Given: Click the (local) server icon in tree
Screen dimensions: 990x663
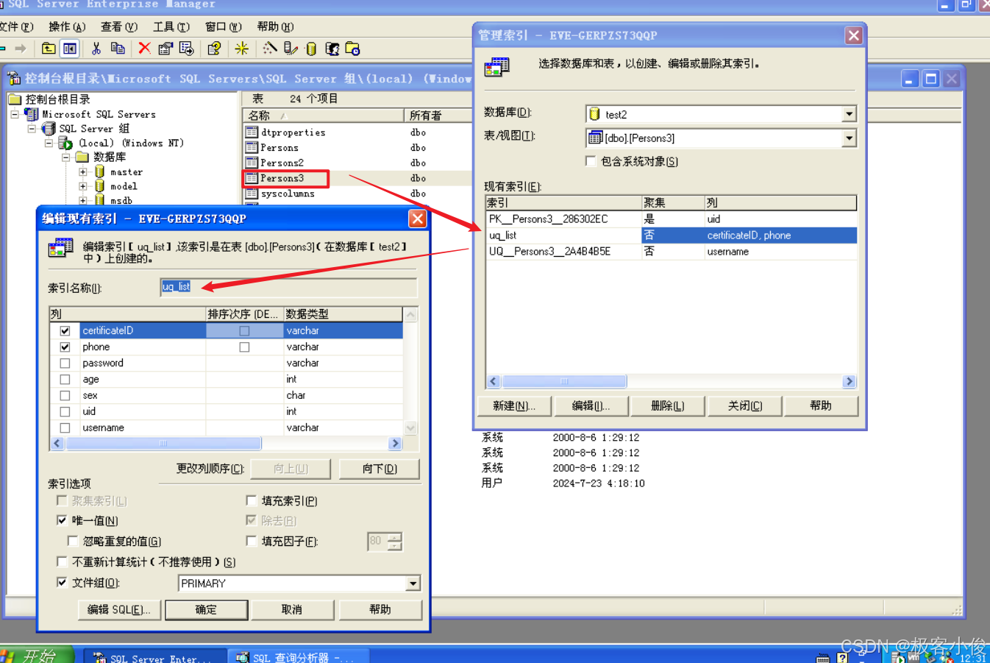Looking at the screenshot, I should [x=65, y=143].
